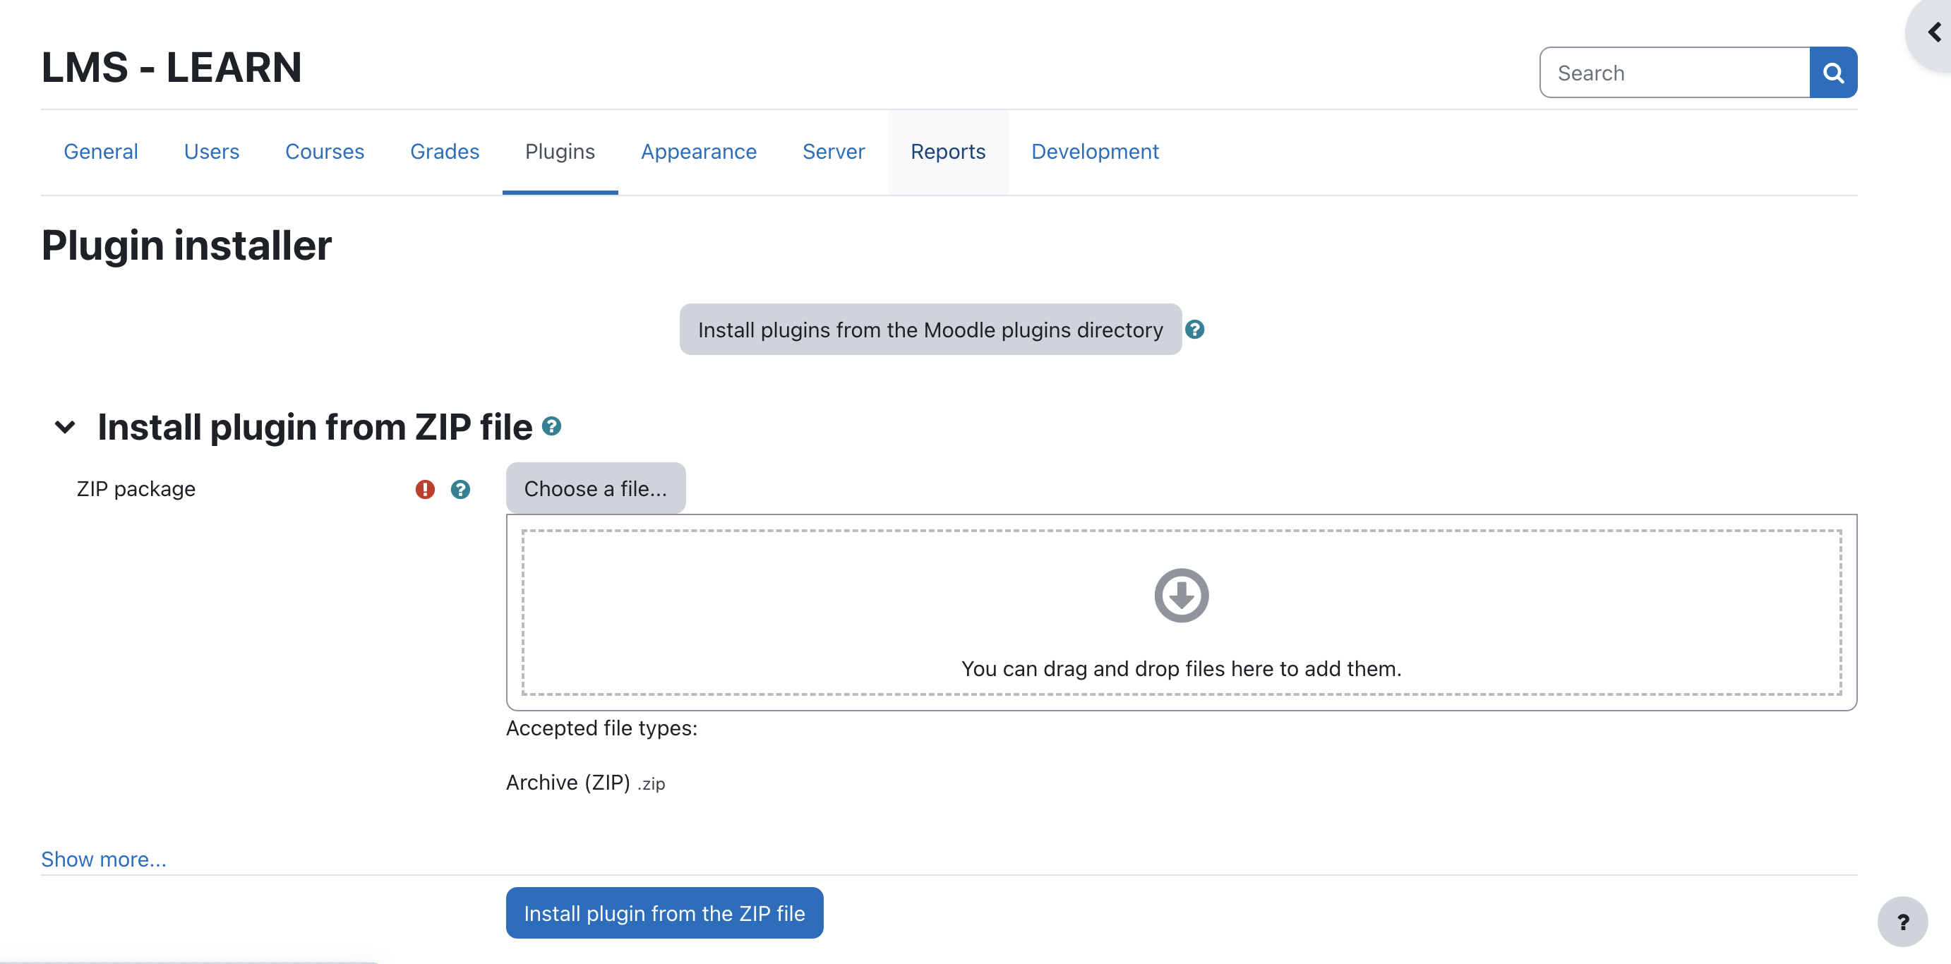This screenshot has height=964, width=1951.
Task: Open ZIP package help question icon
Action: coord(460,489)
